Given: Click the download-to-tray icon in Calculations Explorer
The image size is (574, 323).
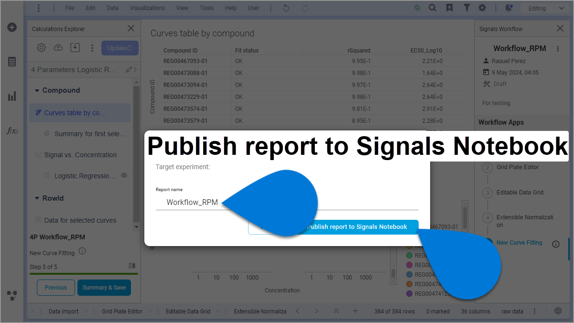Looking at the screenshot, I should click(x=75, y=48).
